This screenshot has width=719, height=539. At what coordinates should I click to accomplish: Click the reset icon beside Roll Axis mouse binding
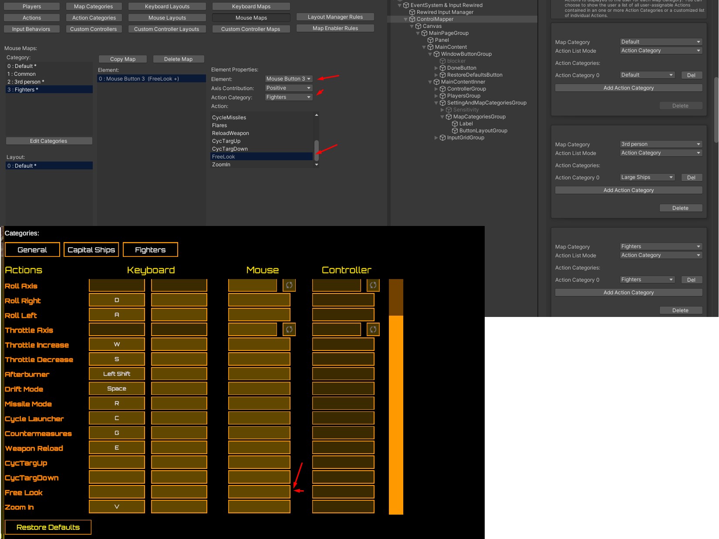289,285
